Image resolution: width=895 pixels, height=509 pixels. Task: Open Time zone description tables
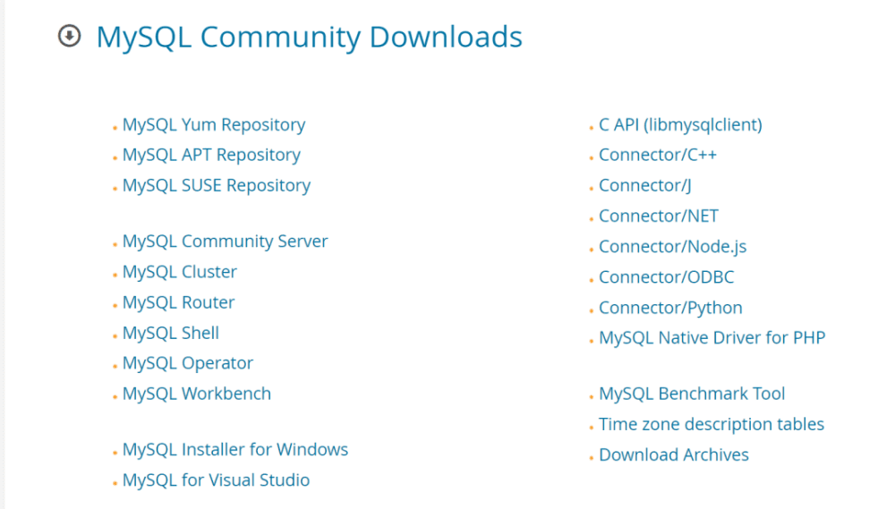pyautogui.click(x=712, y=424)
